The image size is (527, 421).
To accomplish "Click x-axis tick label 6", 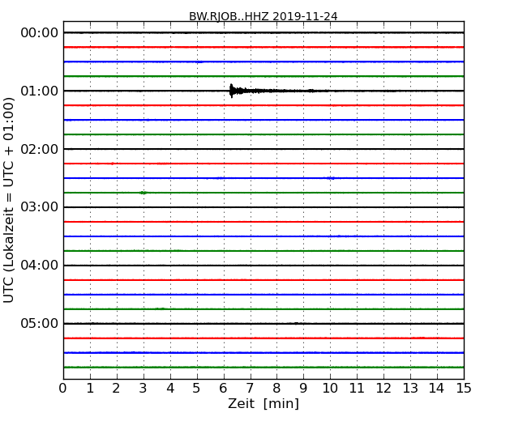I will coord(223,389).
